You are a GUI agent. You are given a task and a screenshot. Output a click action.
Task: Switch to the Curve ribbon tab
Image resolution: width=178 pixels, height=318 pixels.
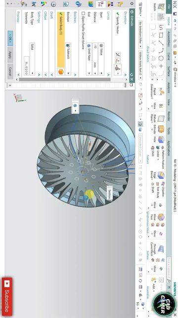[169, 56]
